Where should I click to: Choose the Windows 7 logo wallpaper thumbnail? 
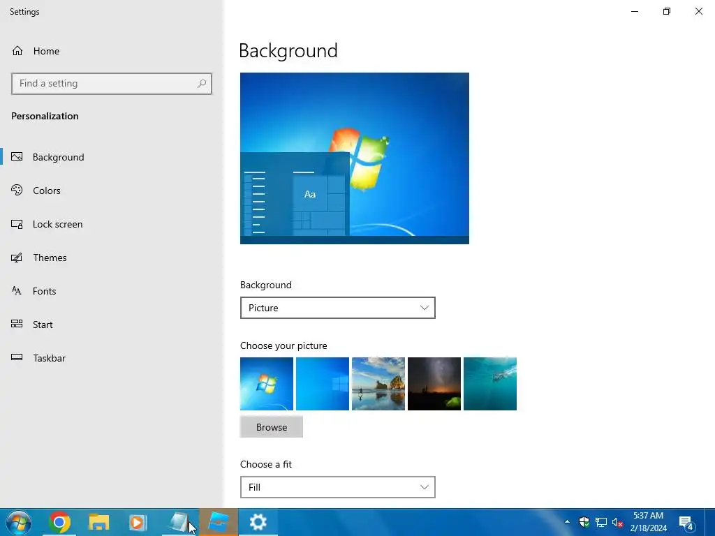click(267, 384)
